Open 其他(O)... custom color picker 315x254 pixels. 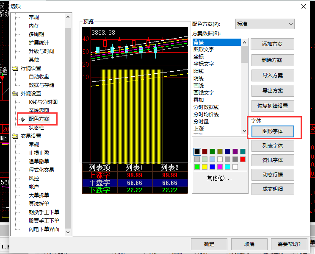[220, 179]
